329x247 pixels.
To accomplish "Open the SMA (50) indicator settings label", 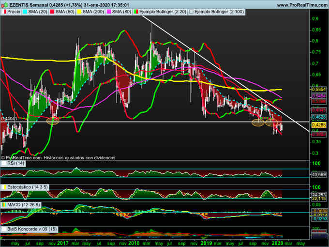I will 65,12.
